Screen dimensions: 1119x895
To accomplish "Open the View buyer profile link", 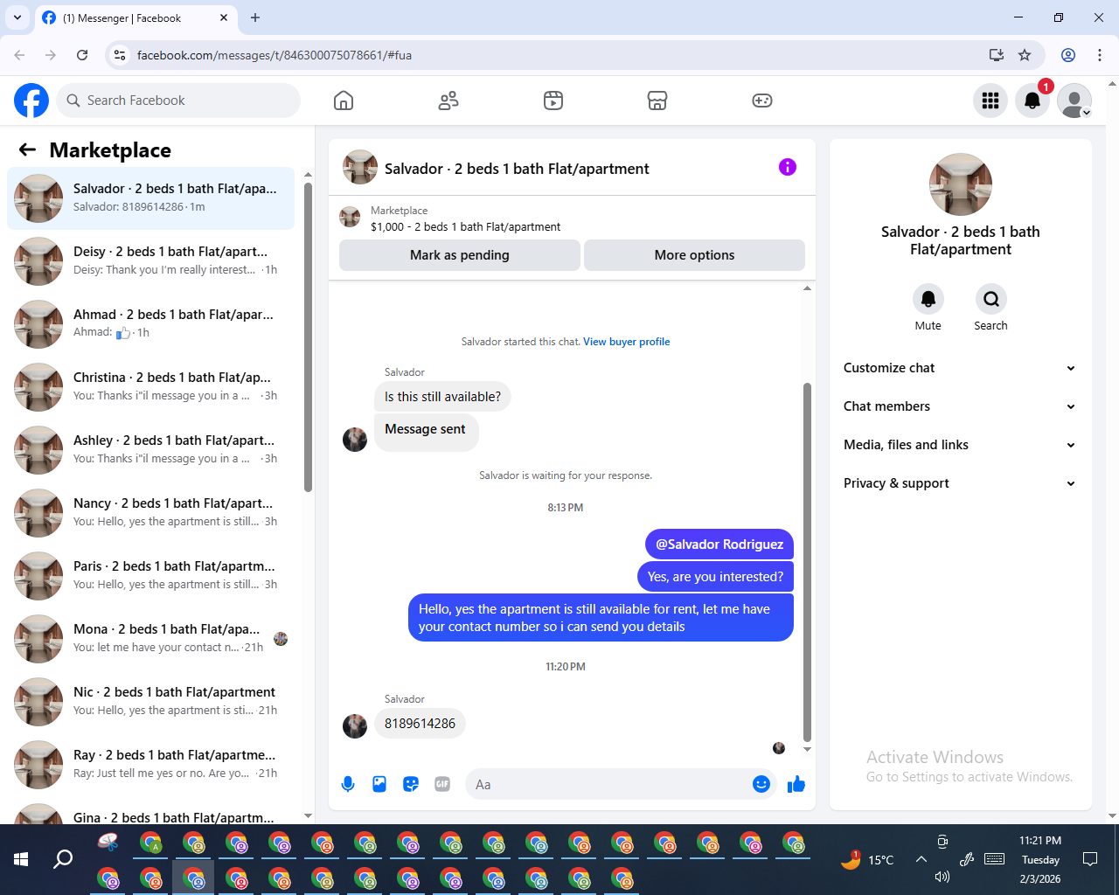I will point(627,342).
